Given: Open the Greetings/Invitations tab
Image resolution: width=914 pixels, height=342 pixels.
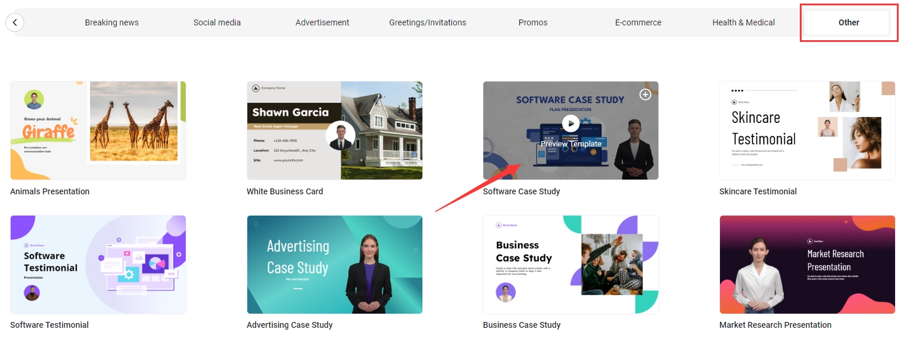Looking at the screenshot, I should pyautogui.click(x=427, y=22).
